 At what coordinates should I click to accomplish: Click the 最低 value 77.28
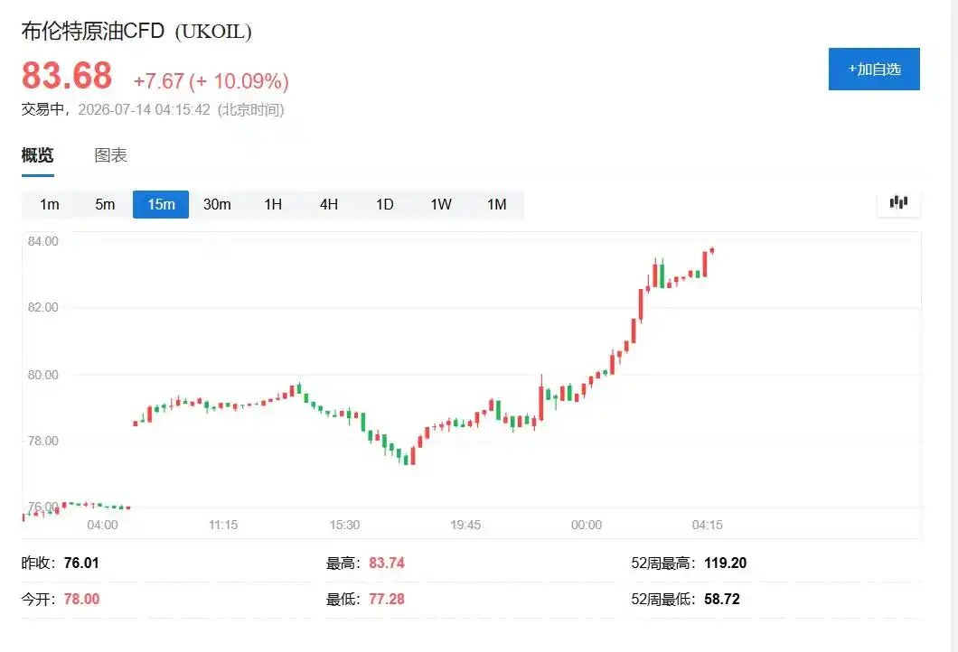pyautogui.click(x=386, y=599)
